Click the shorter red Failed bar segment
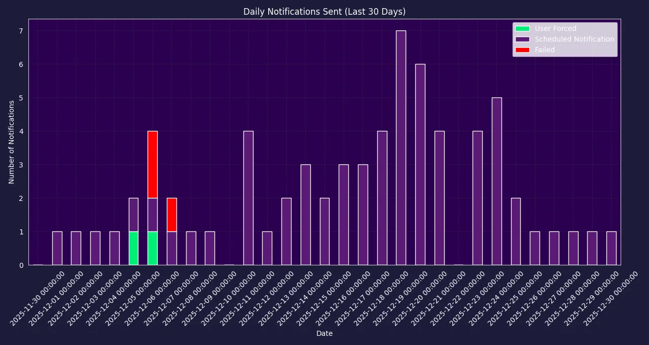Image resolution: width=649 pixels, height=345 pixels. coord(171,215)
